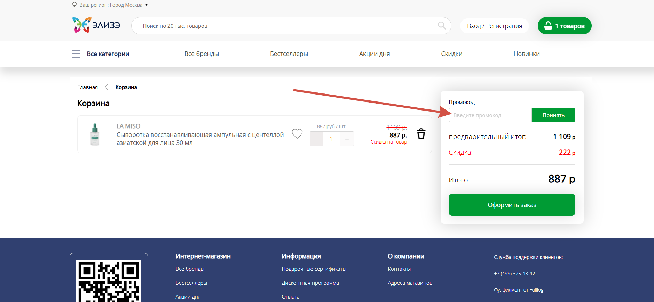Viewport: 654px width, 302px height.
Task: Open the hamburger categories menu icon
Action: (x=76, y=54)
